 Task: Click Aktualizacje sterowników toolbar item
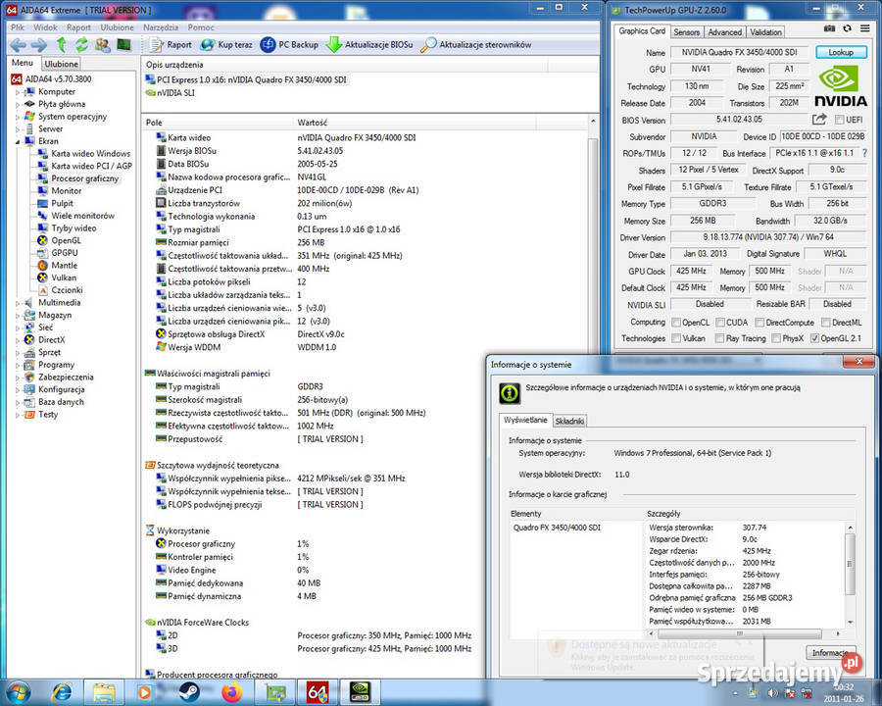click(x=476, y=44)
